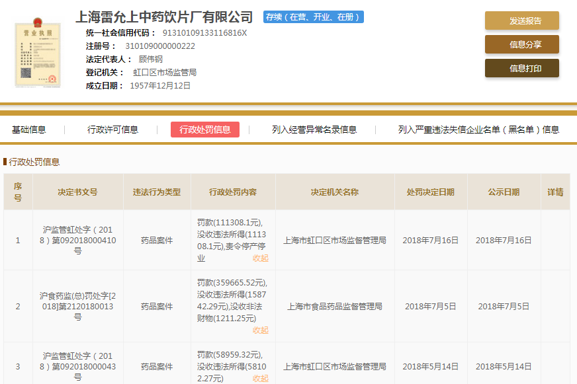Switch to the 行政许可信息 tab

[112, 130]
